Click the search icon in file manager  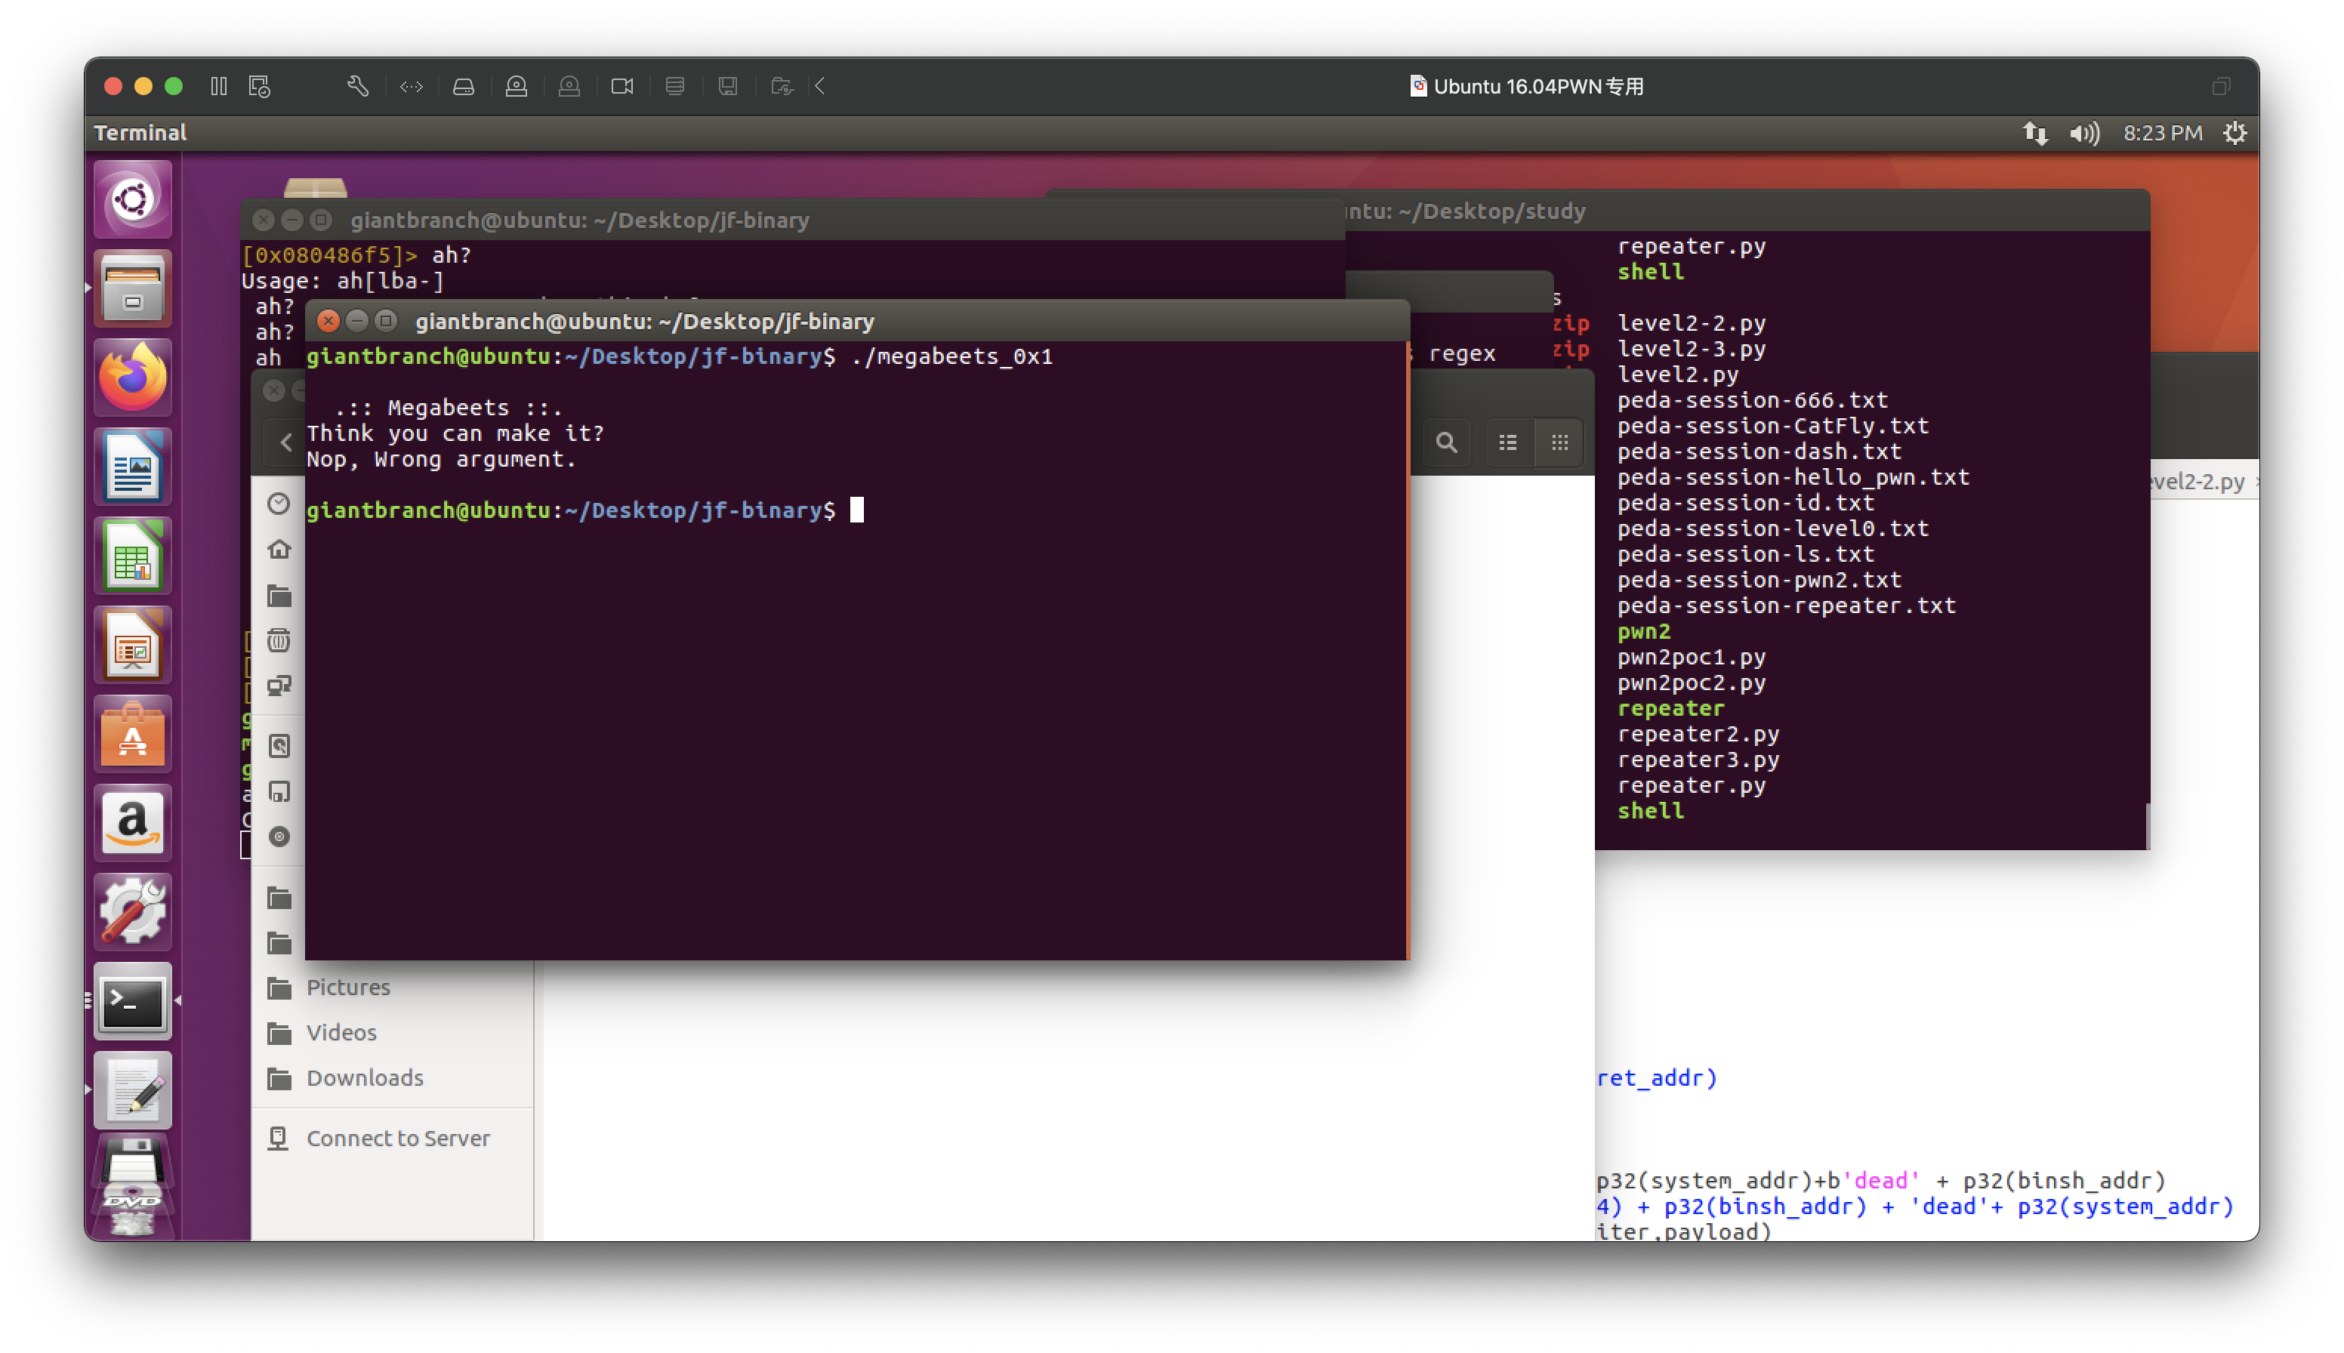(1446, 442)
